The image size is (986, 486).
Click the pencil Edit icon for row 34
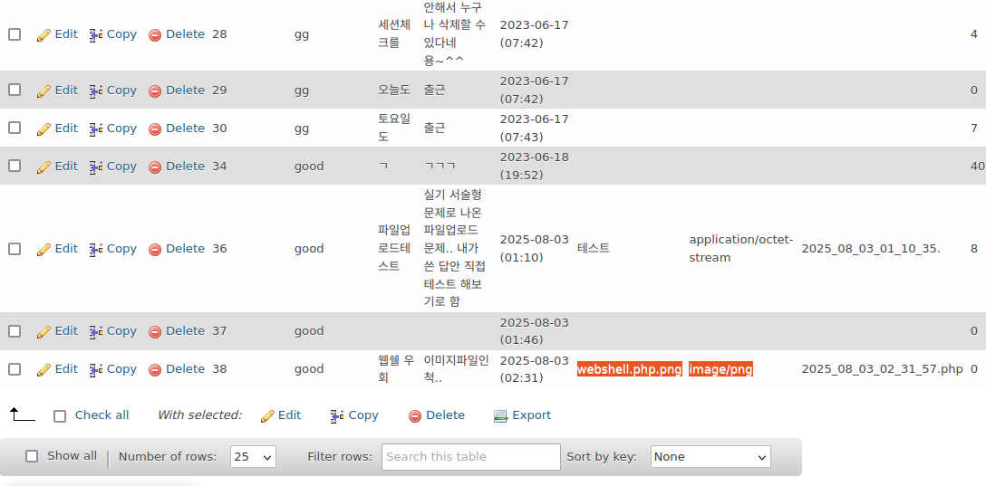pyautogui.click(x=43, y=167)
